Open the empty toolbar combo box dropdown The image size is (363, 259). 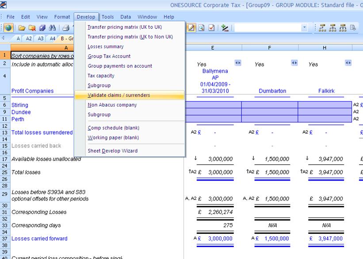[x=304, y=28]
